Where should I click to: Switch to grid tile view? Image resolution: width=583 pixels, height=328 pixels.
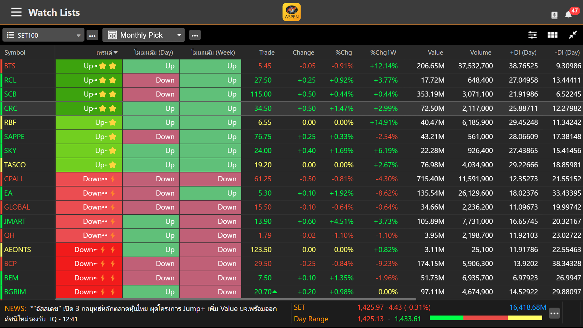552,35
